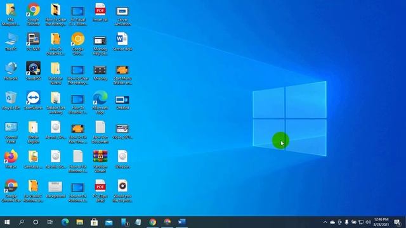Click the microphone icon in system tray
Screen dimensions: 406x228
coord(346,222)
